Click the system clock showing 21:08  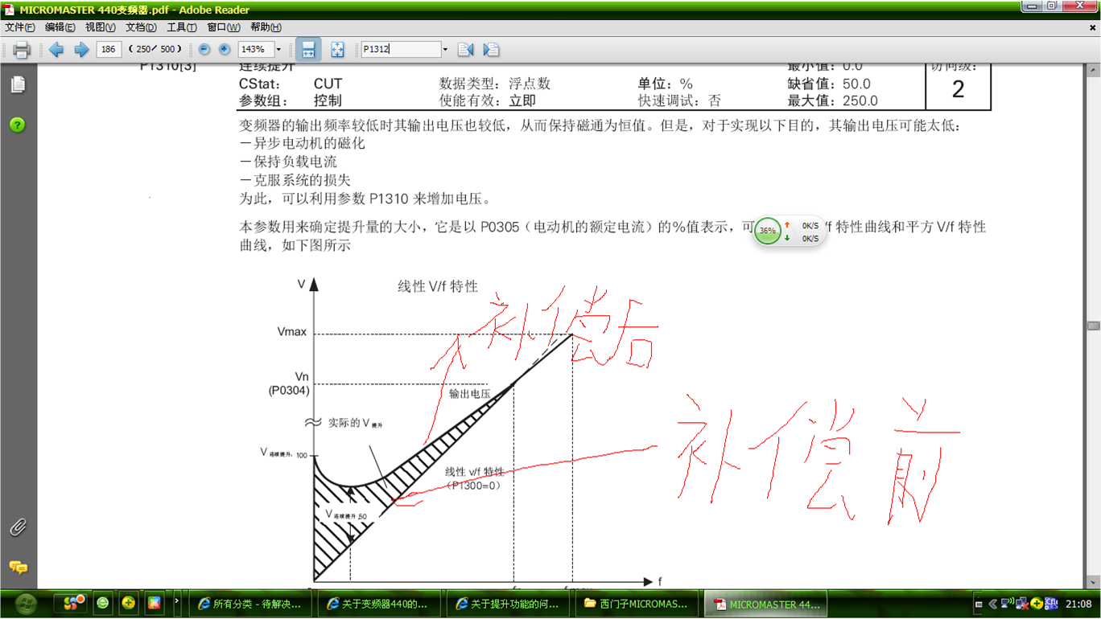click(x=1078, y=604)
